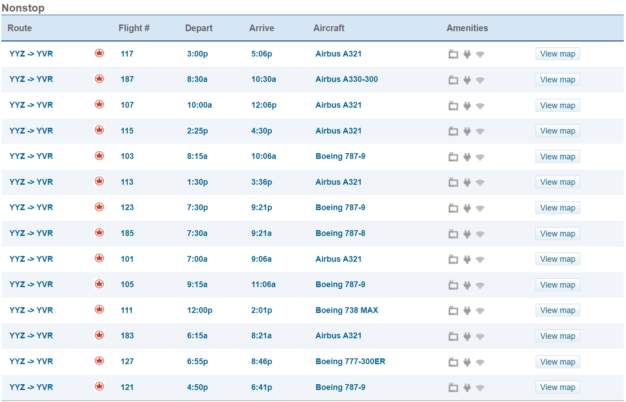Open the Airbus A330-300 aircraft link
Viewport: 626px width, 402px height.
[346, 79]
